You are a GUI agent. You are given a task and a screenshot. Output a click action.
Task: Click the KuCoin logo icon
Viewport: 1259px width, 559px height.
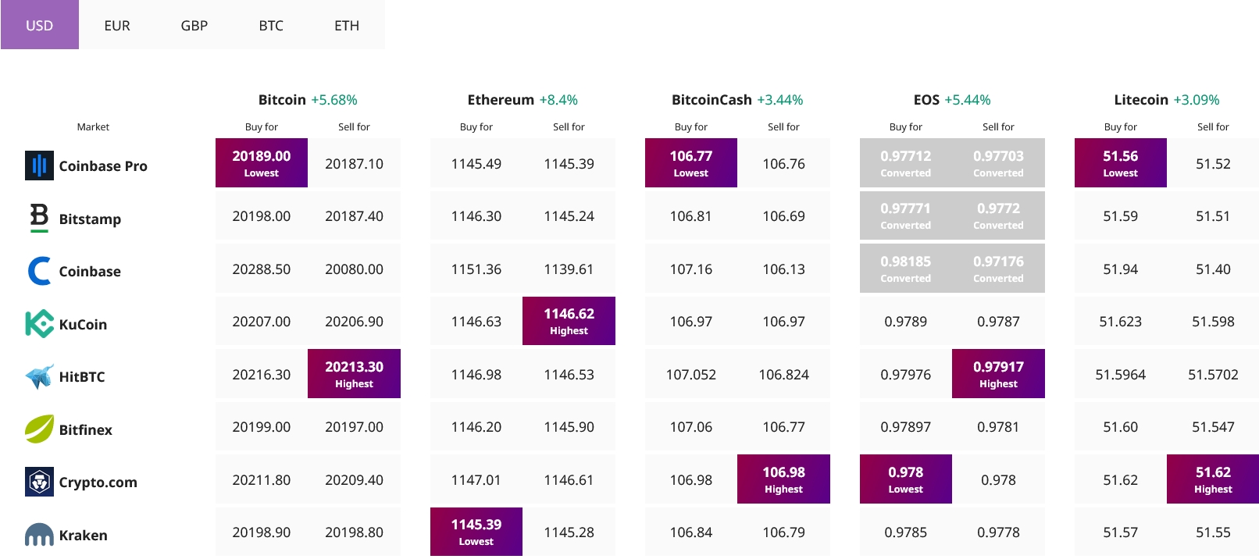39,324
